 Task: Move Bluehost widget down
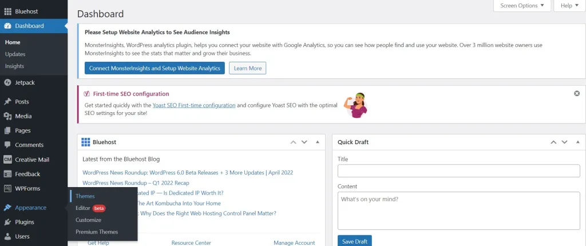(x=304, y=142)
